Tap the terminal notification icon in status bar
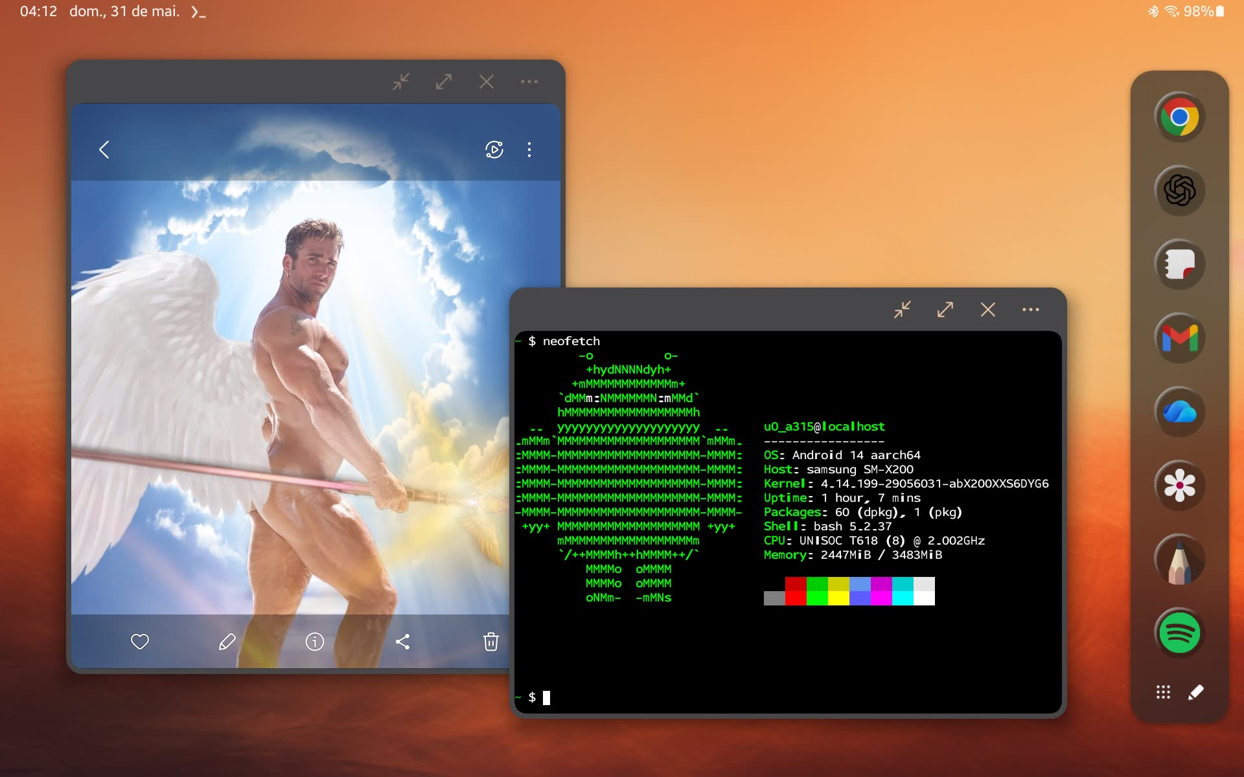Image resolution: width=1244 pixels, height=777 pixels. [x=198, y=12]
